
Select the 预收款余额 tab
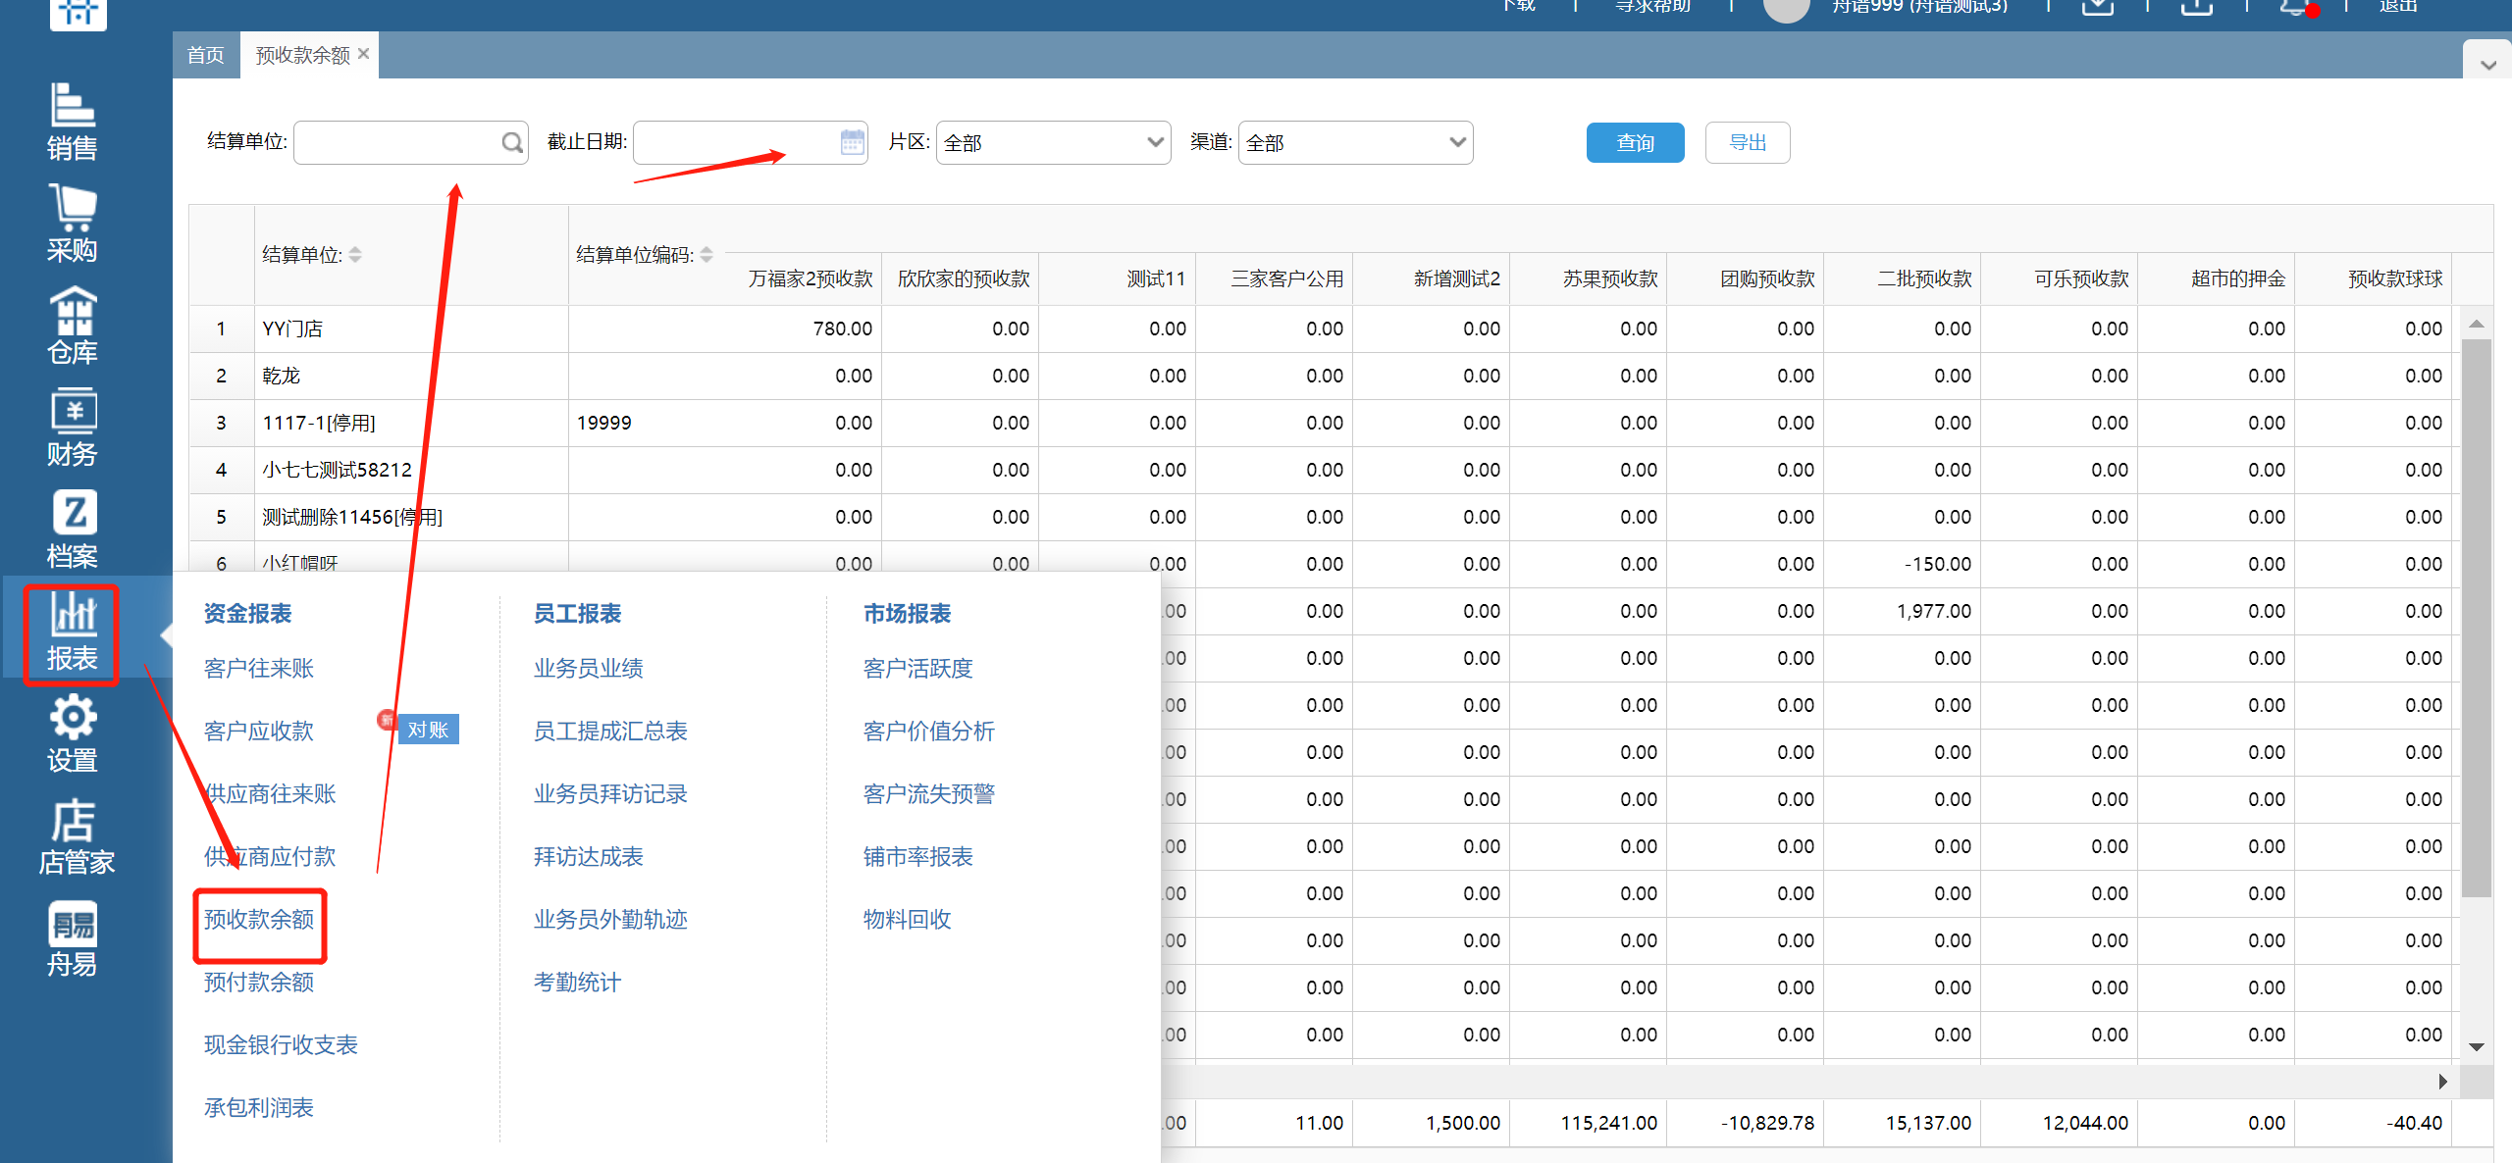[x=302, y=55]
